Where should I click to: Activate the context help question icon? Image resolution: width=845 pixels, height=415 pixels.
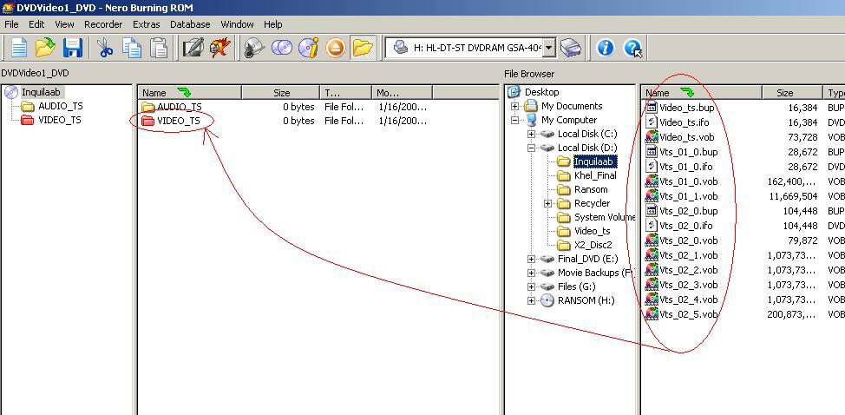(633, 48)
